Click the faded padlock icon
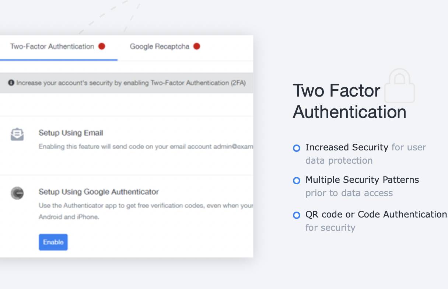 tap(399, 86)
